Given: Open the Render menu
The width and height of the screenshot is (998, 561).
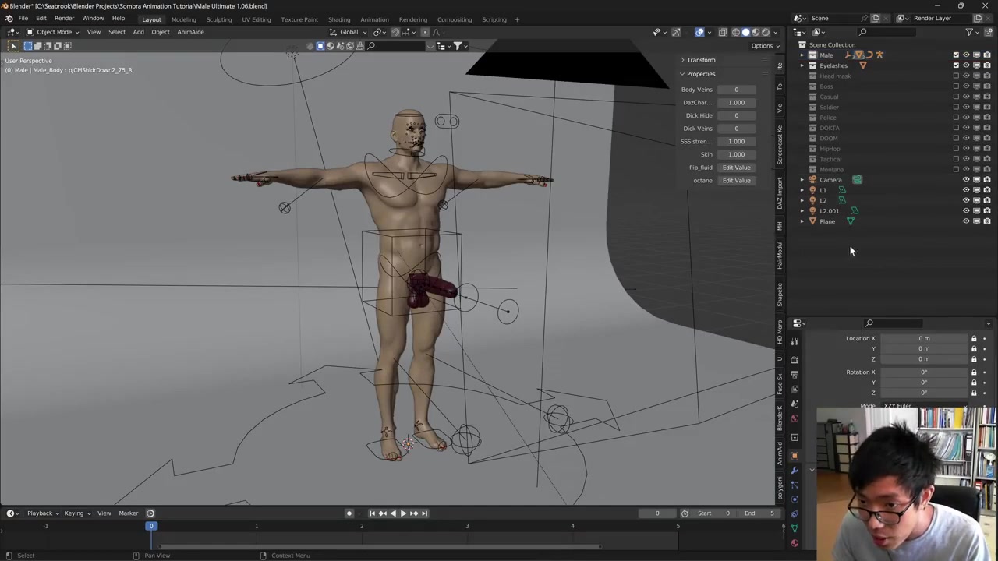Looking at the screenshot, I should 64,19.
